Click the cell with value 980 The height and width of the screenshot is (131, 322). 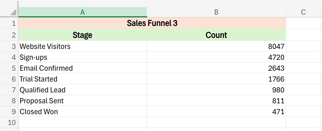pyautogui.click(x=216, y=90)
